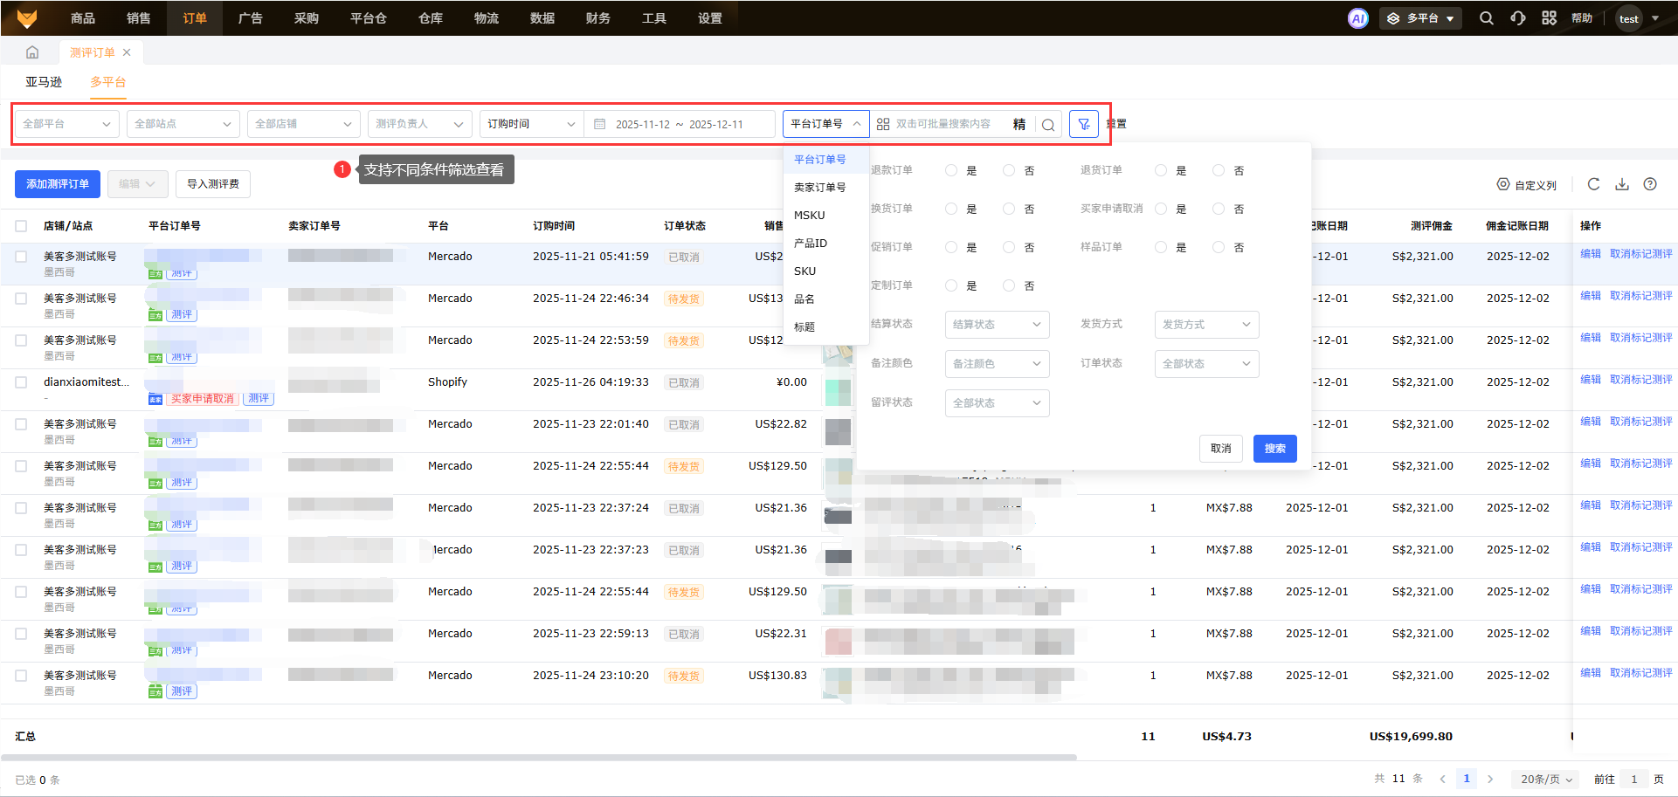The image size is (1678, 797).
Task: Click the 添加测评订单 button
Action: tap(58, 184)
